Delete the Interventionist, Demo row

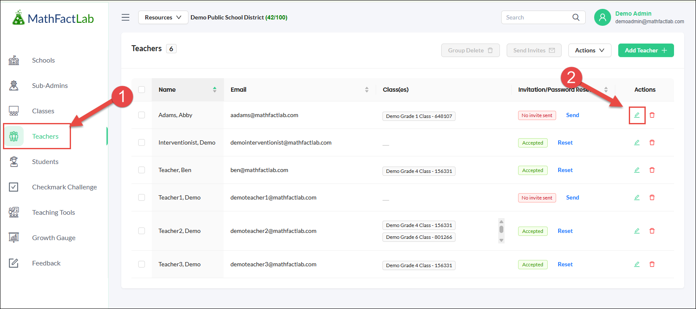tap(652, 142)
